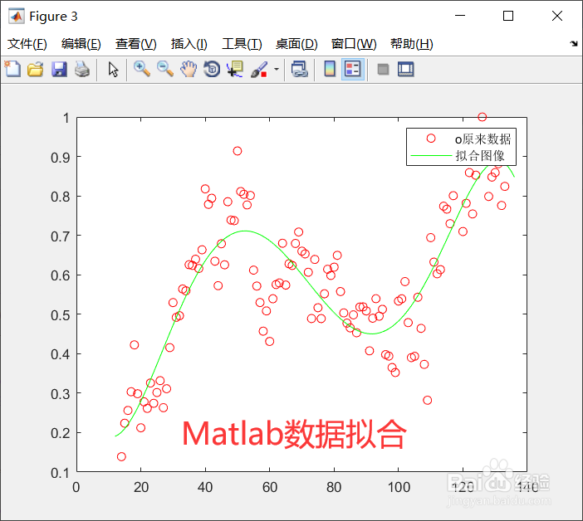Click the y-axis label 0.5
The image size is (583, 521).
pos(61,315)
